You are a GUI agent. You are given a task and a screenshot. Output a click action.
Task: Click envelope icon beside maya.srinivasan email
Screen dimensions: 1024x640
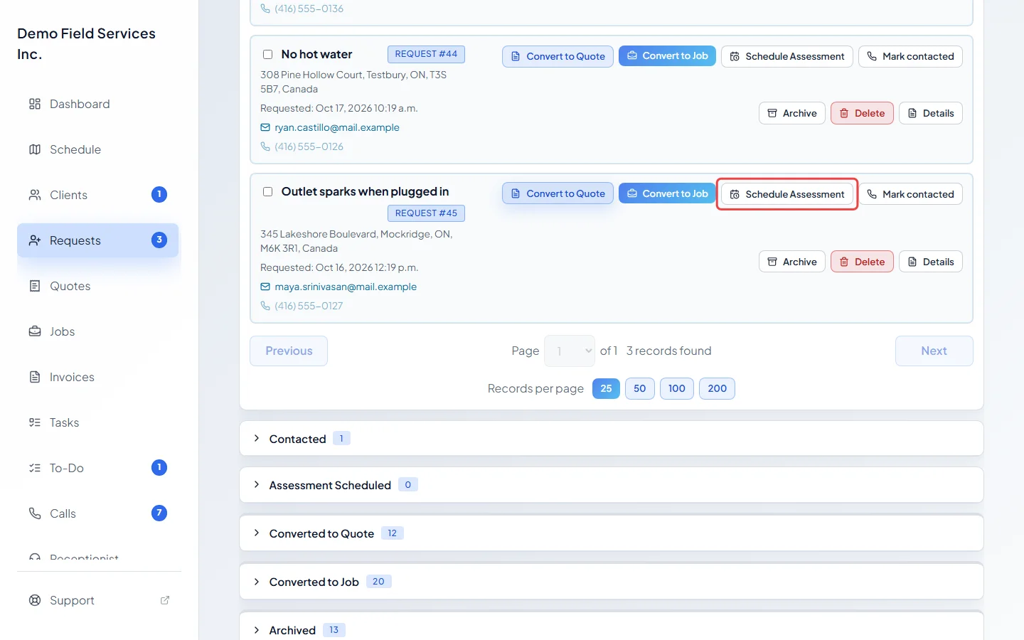(x=265, y=287)
